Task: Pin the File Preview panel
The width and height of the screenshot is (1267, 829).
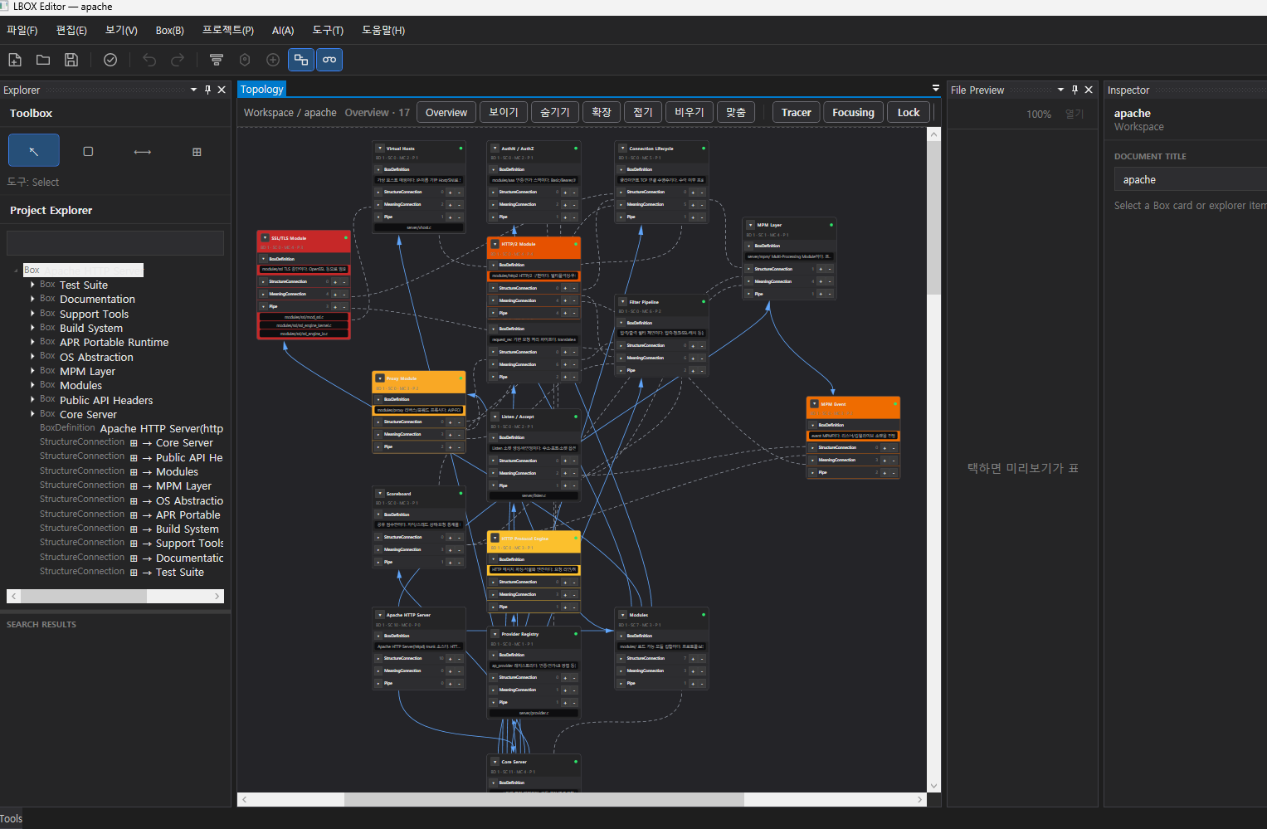Action: [x=1075, y=90]
